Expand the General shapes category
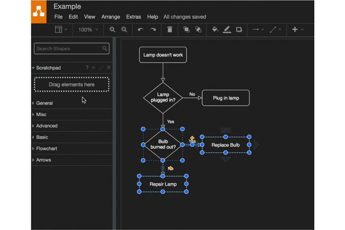The width and height of the screenshot is (345, 230). [x=44, y=103]
